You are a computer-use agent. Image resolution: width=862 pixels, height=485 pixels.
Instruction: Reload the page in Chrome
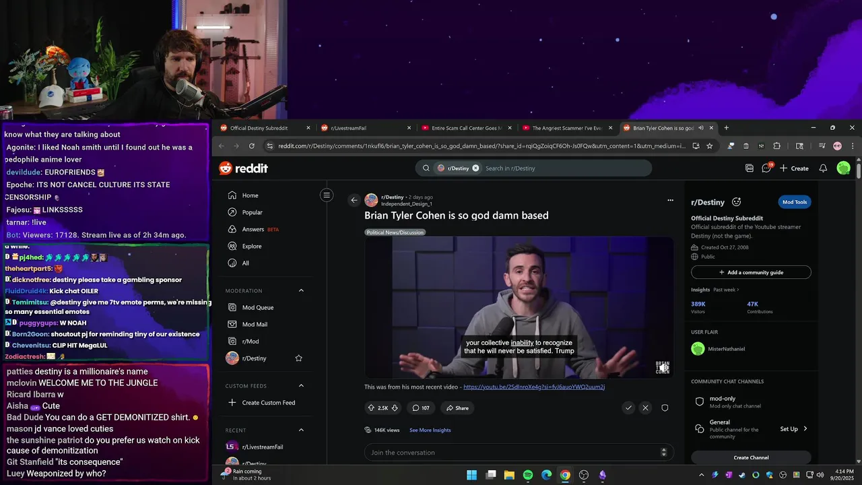click(x=252, y=146)
